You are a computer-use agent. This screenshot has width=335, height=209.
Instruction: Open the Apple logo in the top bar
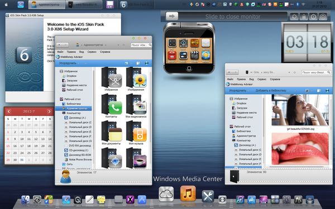[6, 4]
